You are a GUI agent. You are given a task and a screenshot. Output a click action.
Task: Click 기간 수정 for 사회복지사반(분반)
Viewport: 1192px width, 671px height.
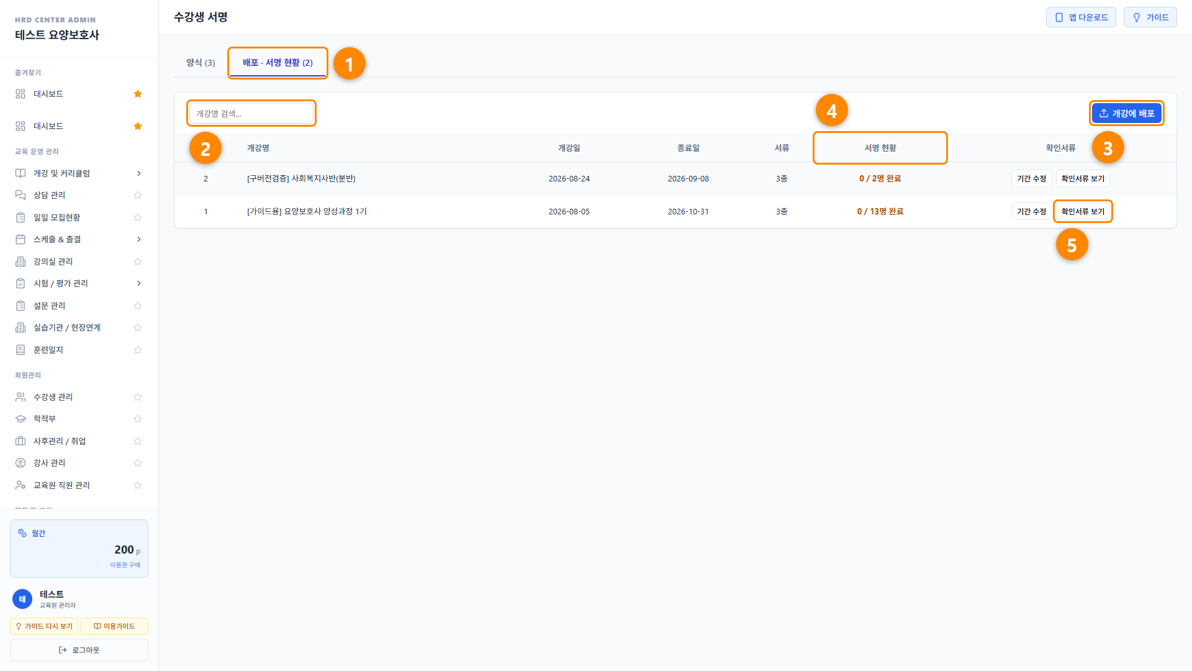1031,179
